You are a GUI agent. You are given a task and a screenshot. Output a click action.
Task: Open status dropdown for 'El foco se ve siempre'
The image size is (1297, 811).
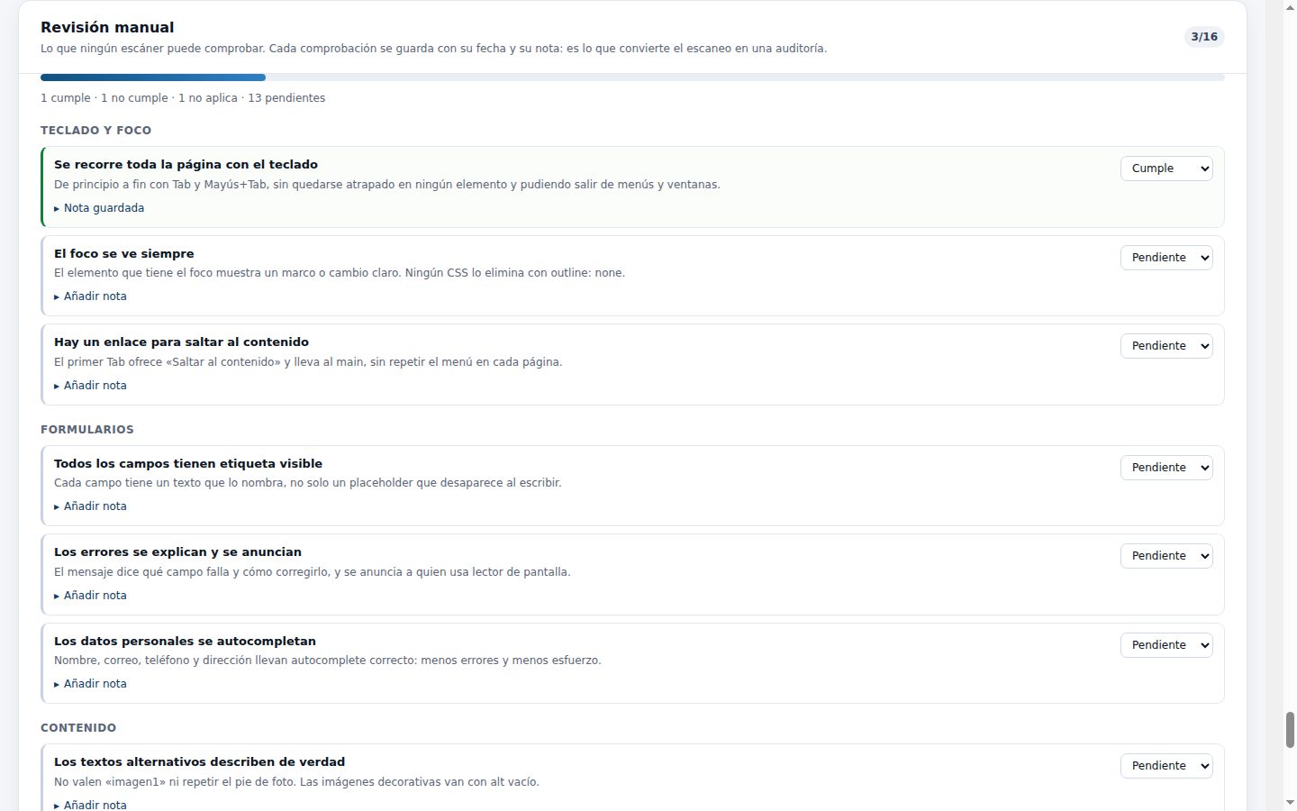pos(1166,258)
